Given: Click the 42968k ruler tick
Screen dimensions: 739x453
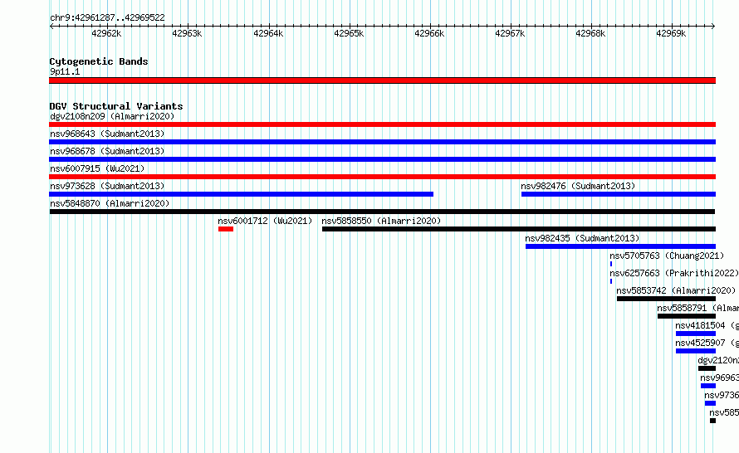Looking at the screenshot, I should click(590, 33).
